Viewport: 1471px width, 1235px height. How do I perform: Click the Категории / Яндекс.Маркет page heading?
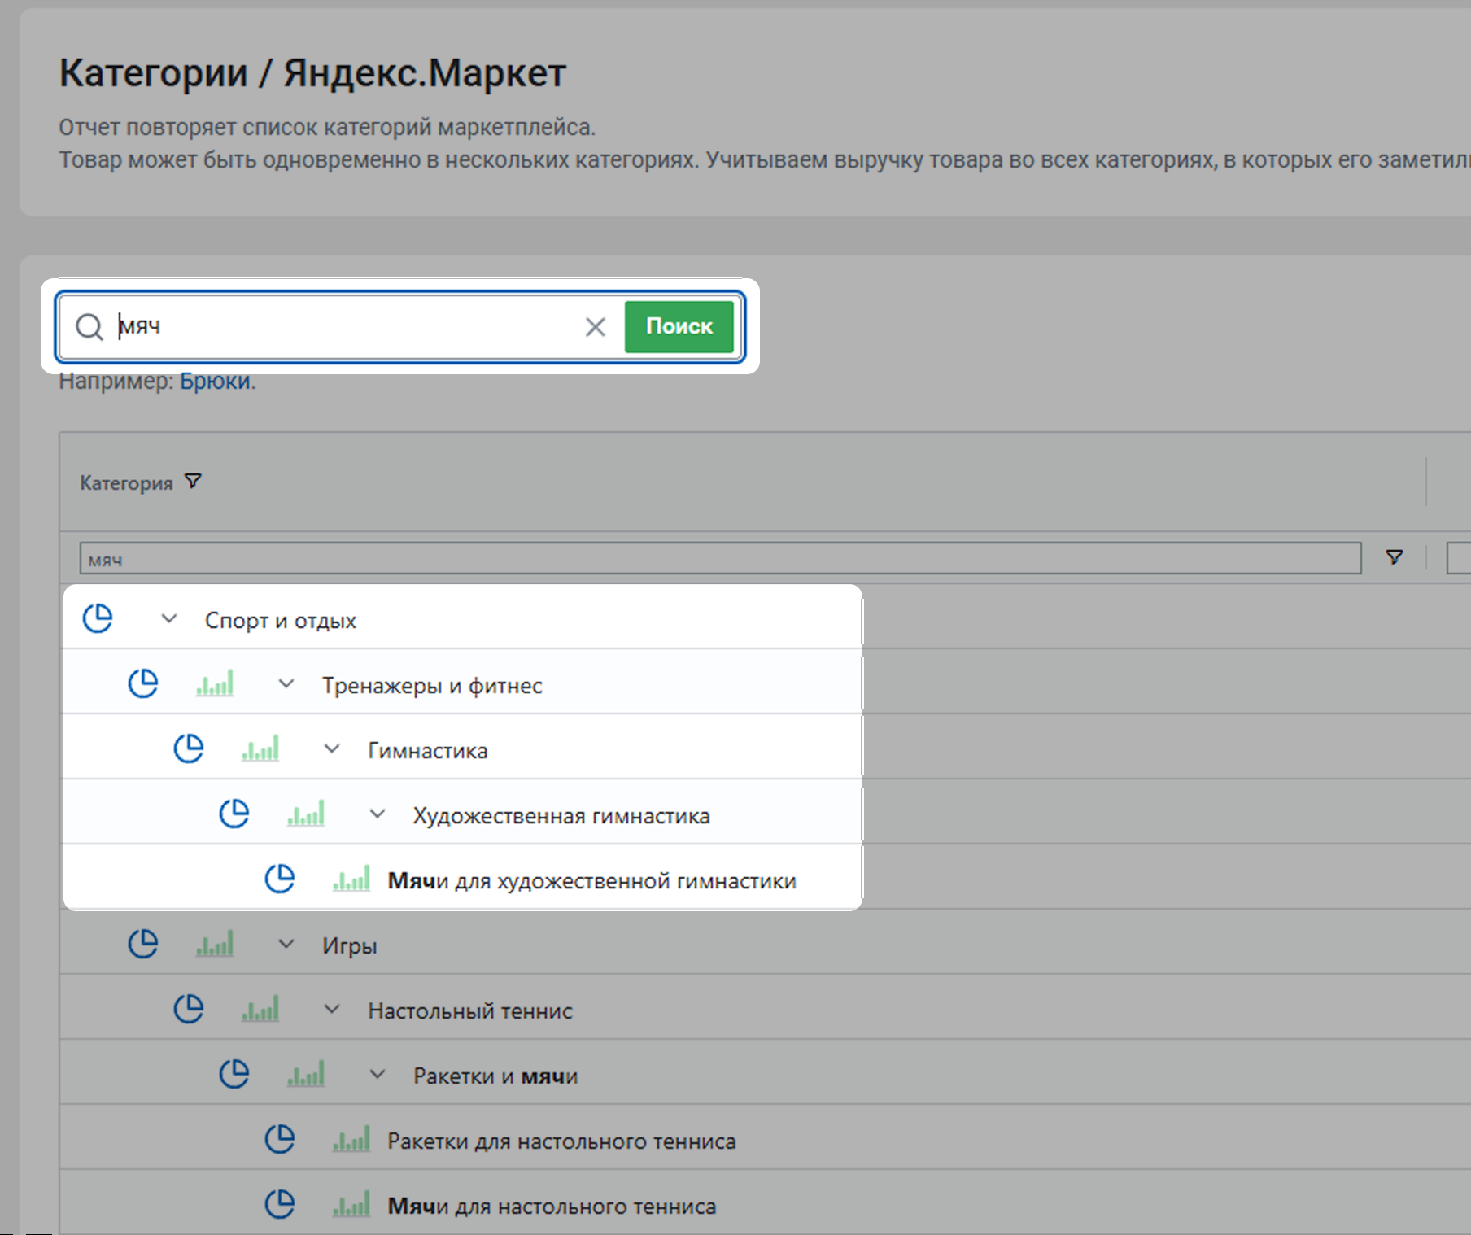point(312,73)
